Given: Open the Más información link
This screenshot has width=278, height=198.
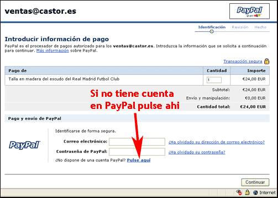Looking at the screenshot, I should point(53,51).
